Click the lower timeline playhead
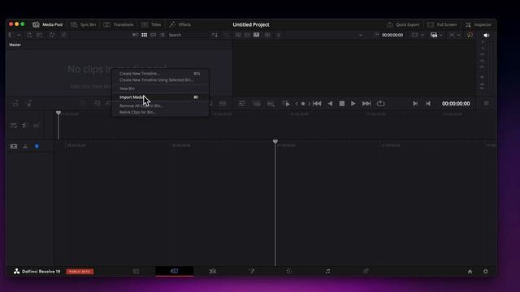 click(x=275, y=142)
